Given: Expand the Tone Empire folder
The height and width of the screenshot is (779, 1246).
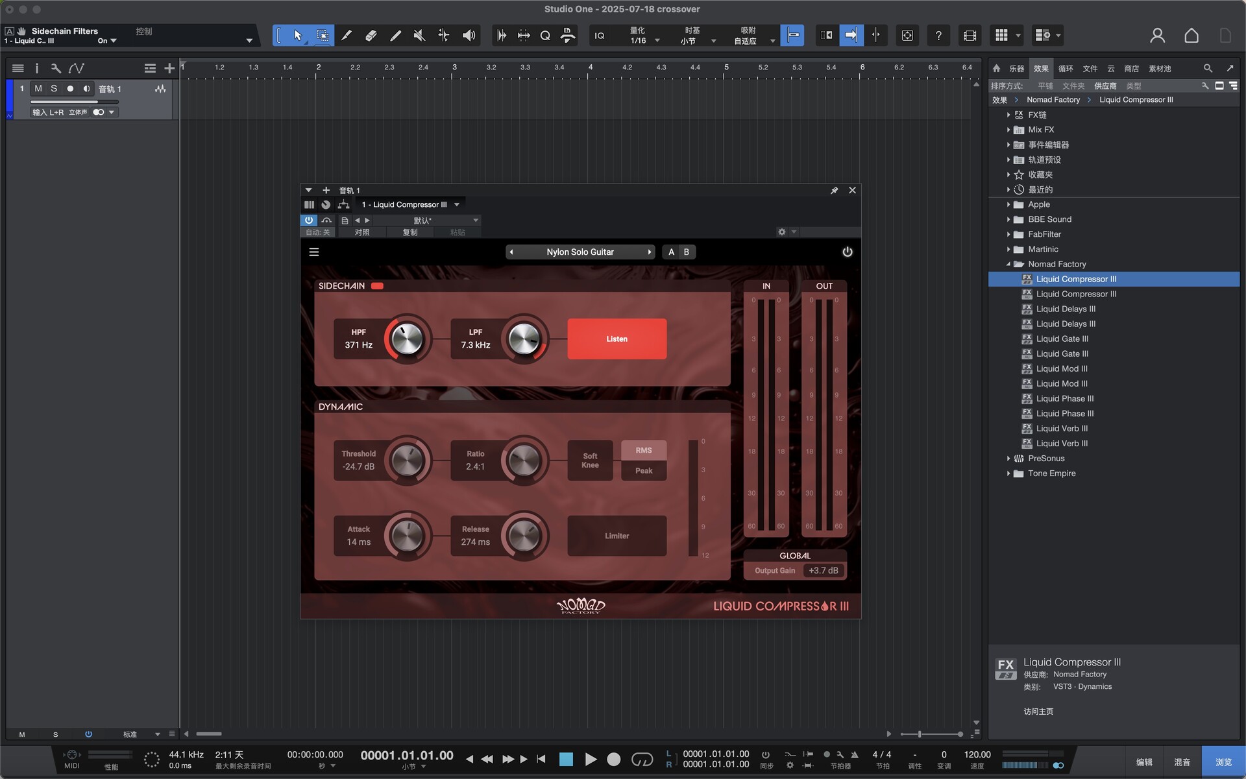Looking at the screenshot, I should [1008, 473].
